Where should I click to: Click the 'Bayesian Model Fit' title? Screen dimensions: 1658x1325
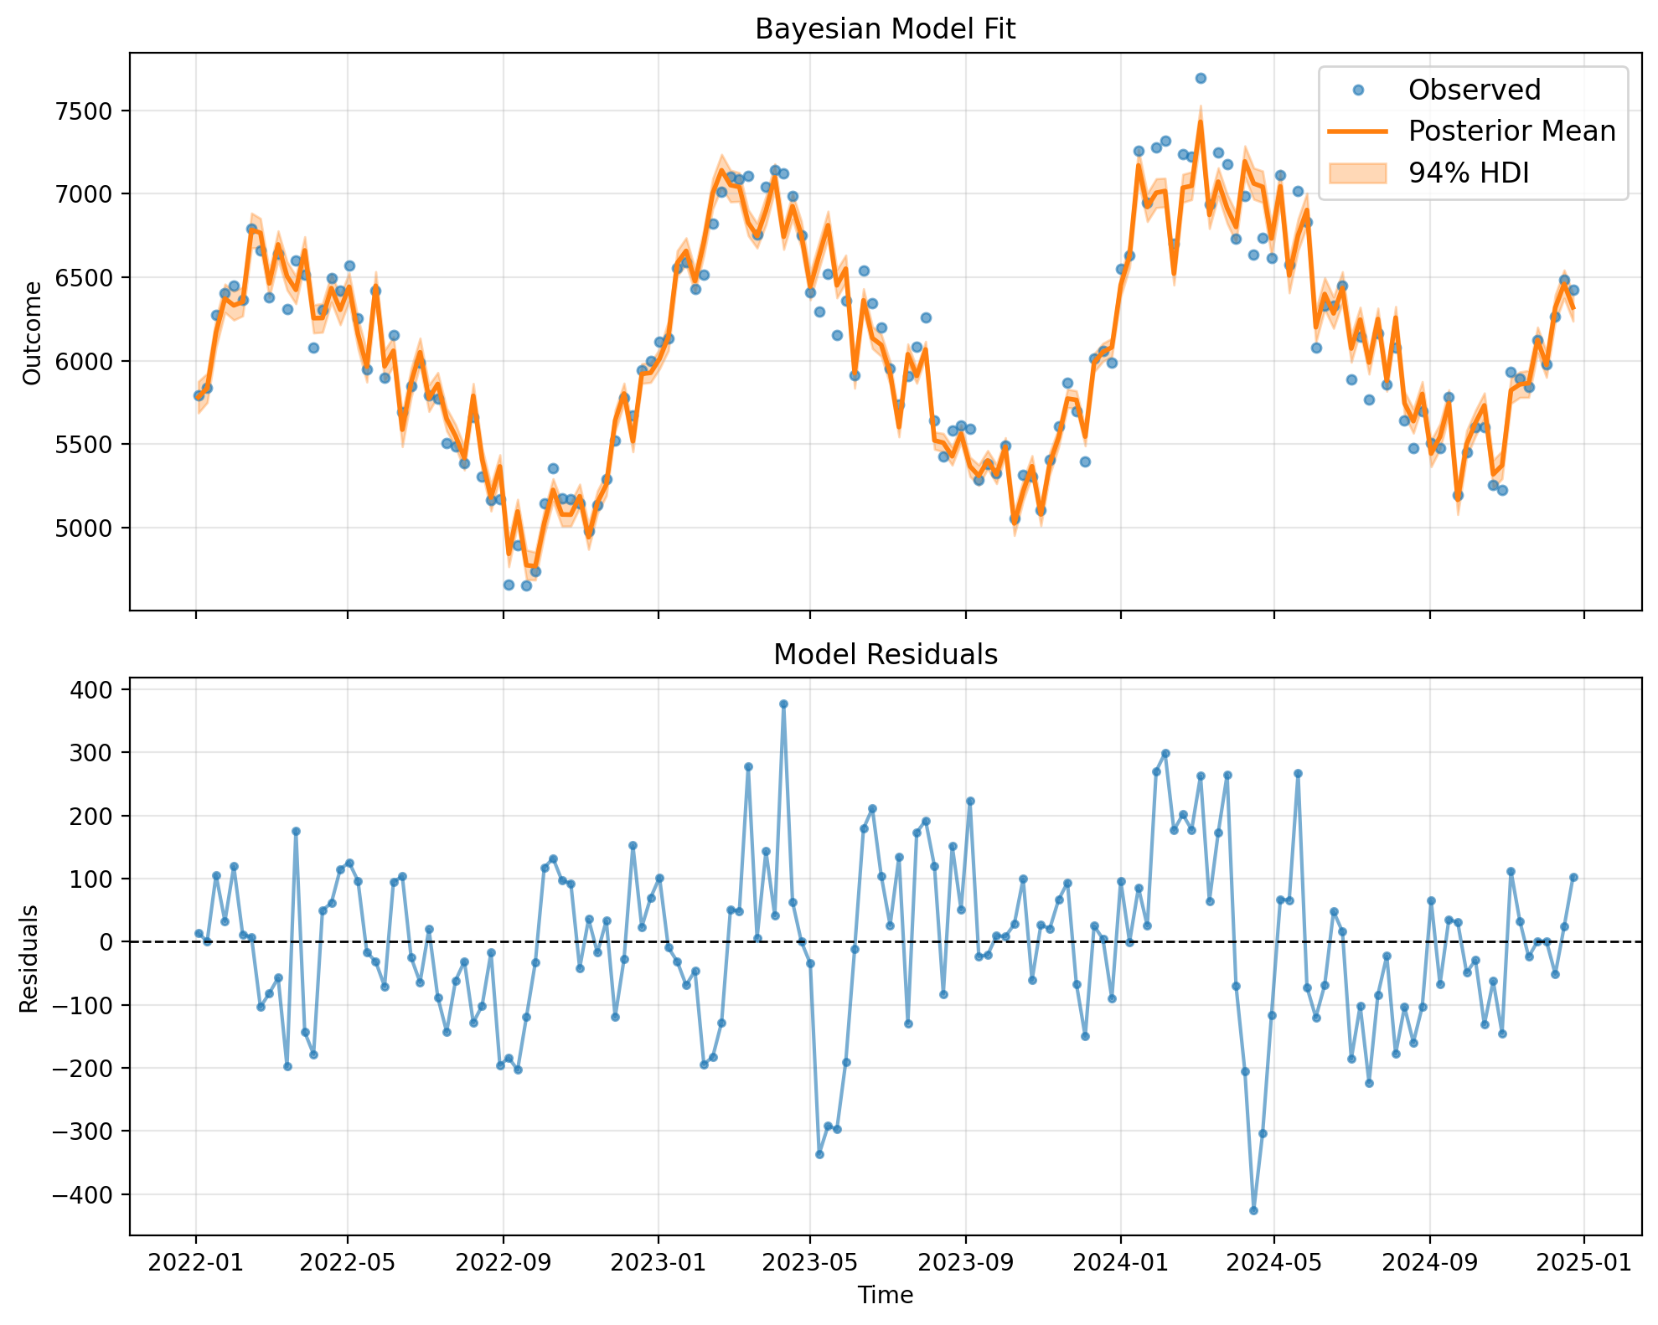tap(885, 29)
